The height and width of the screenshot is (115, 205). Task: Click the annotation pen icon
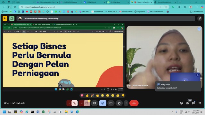click(200, 19)
